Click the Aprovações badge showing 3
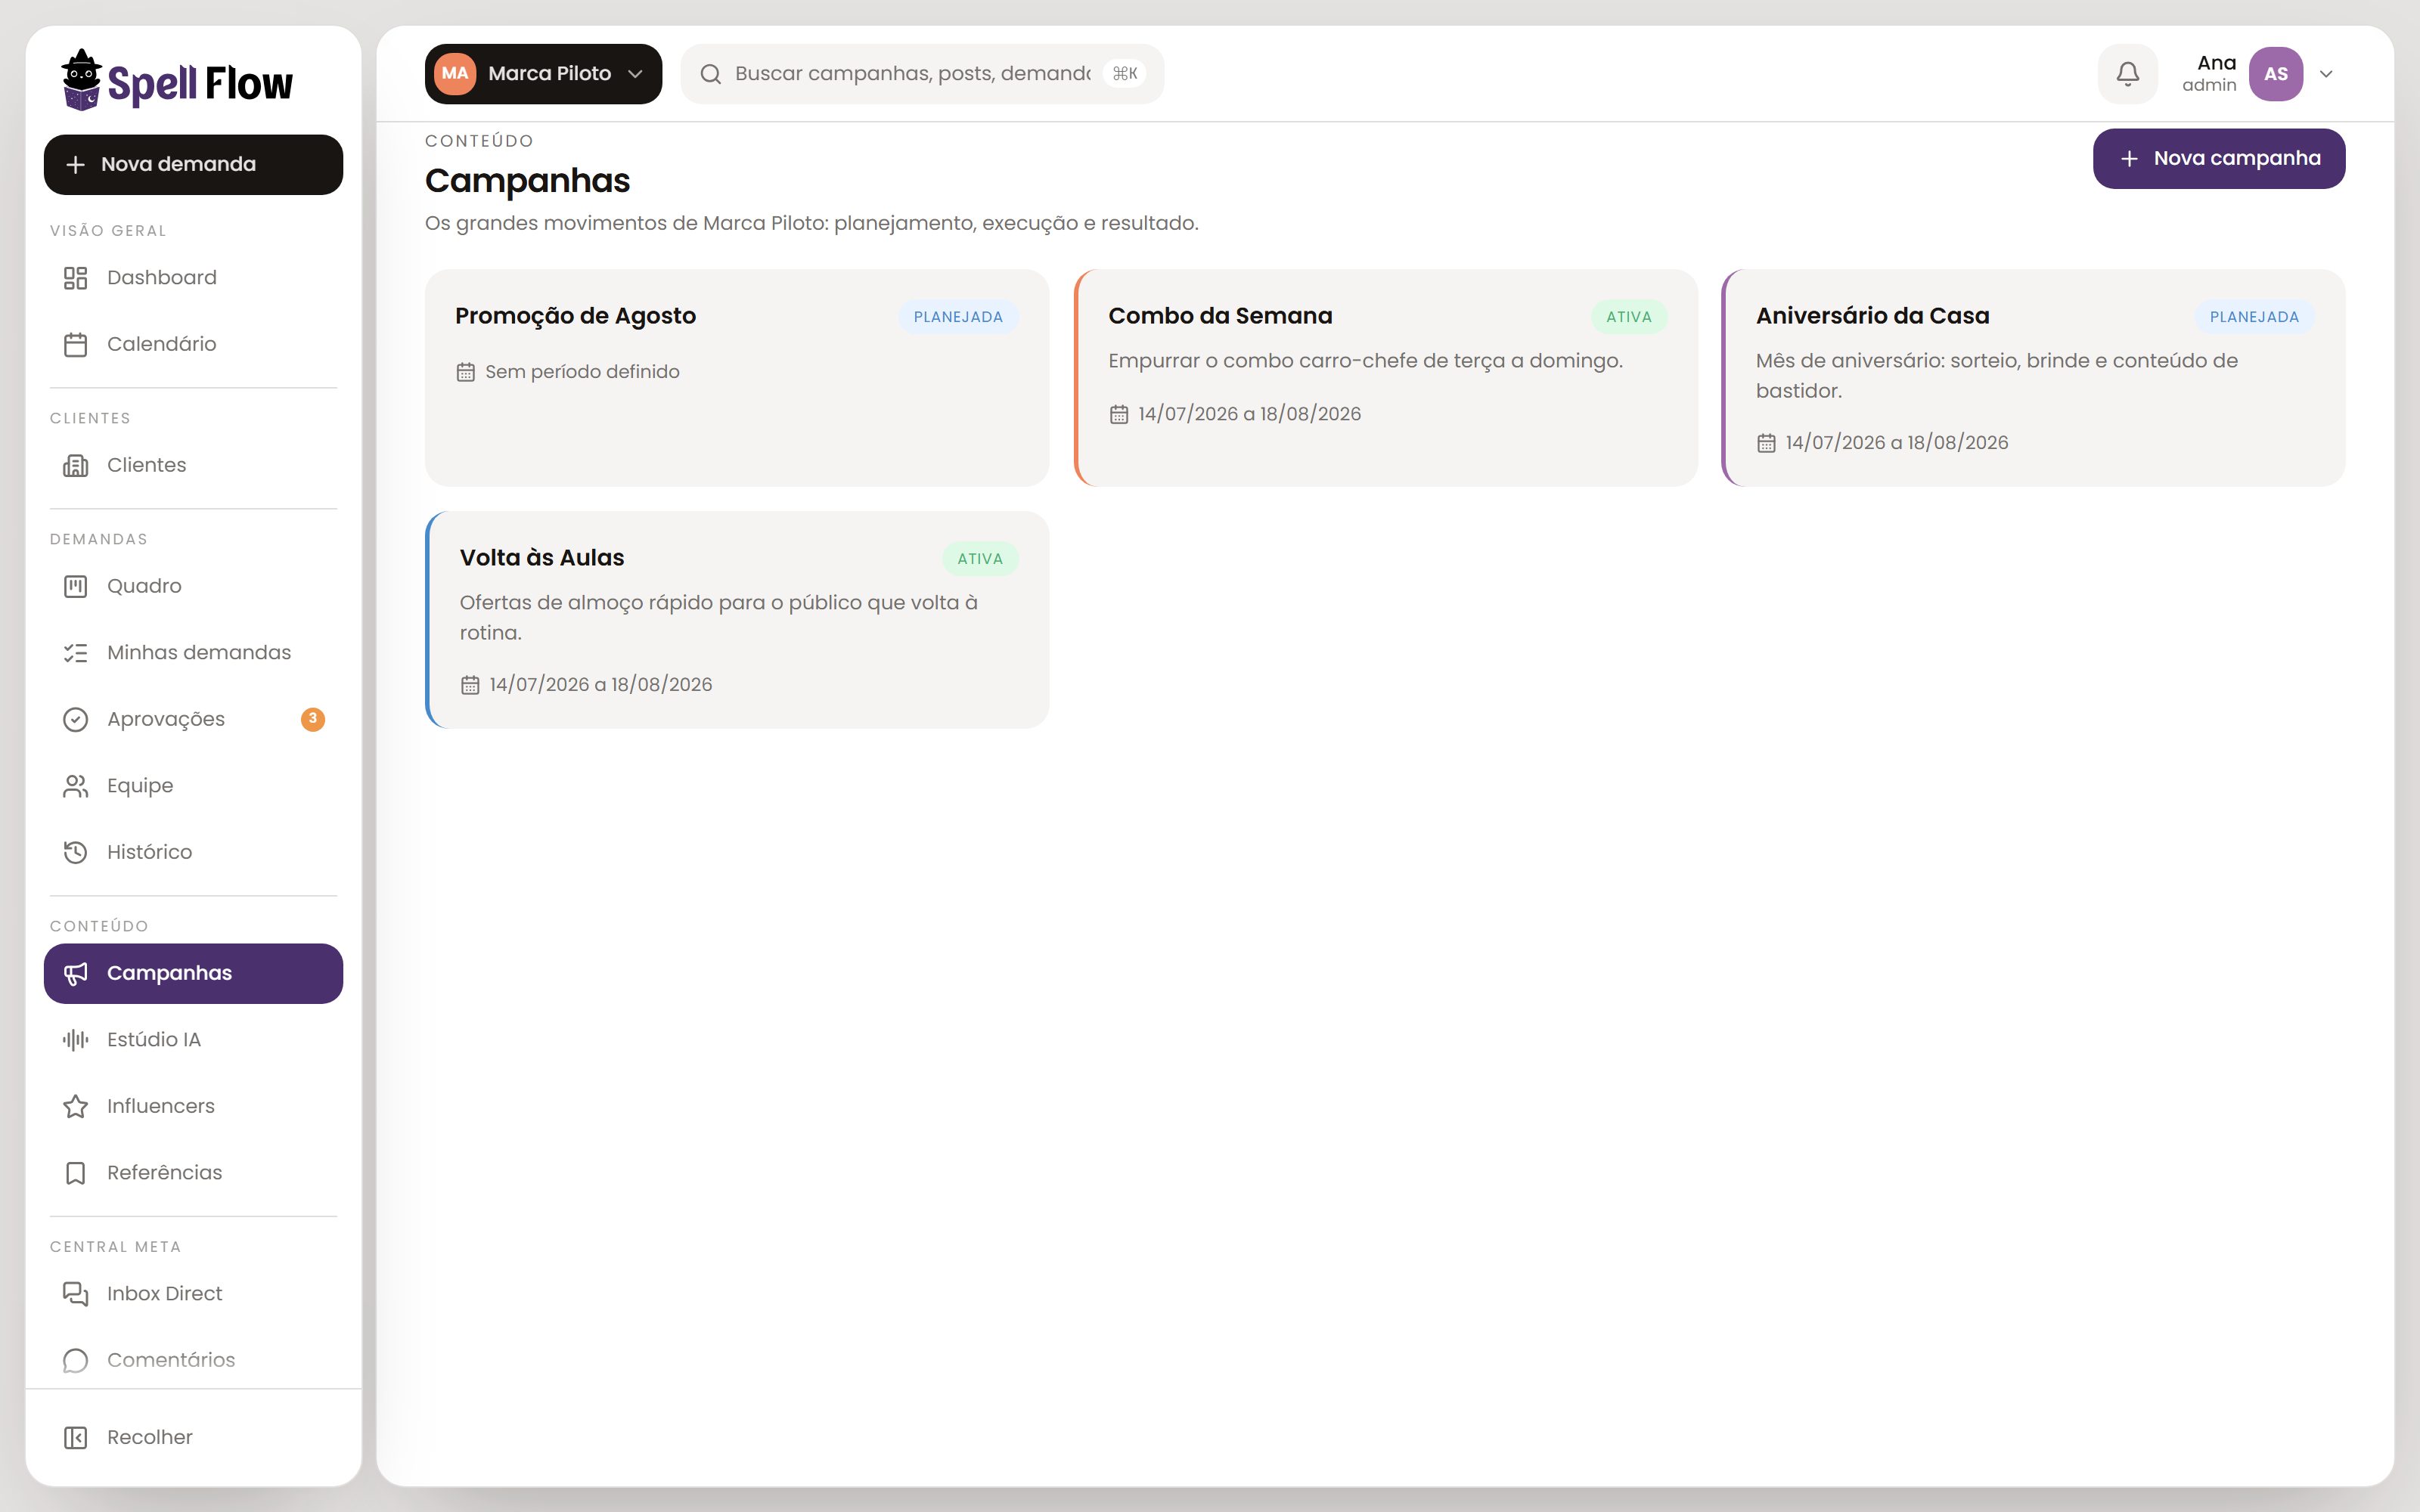The height and width of the screenshot is (1512, 2420). (x=313, y=719)
